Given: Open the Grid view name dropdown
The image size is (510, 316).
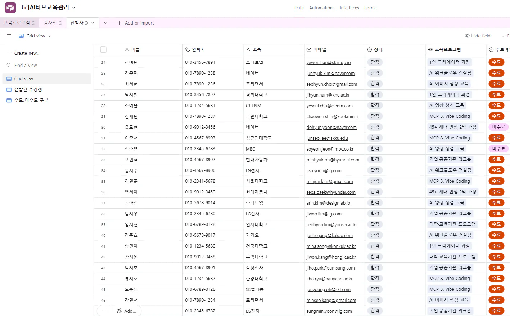Looking at the screenshot, I should [x=36, y=36].
